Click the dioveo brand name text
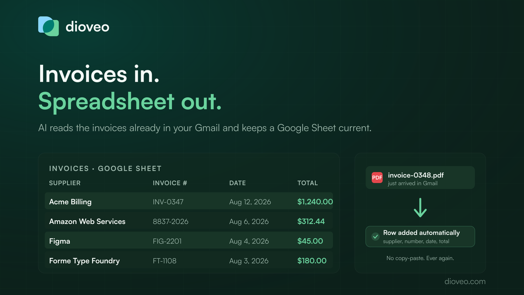The width and height of the screenshot is (524, 295). (87, 27)
